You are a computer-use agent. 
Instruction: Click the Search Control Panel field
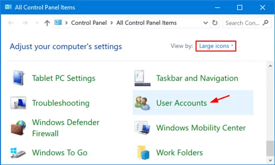tap(247, 23)
